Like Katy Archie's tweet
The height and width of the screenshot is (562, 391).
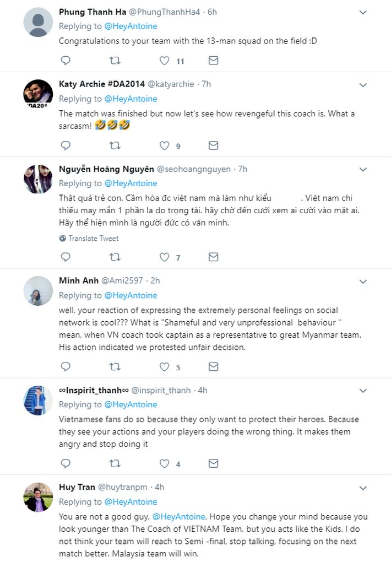pyautogui.click(x=164, y=145)
